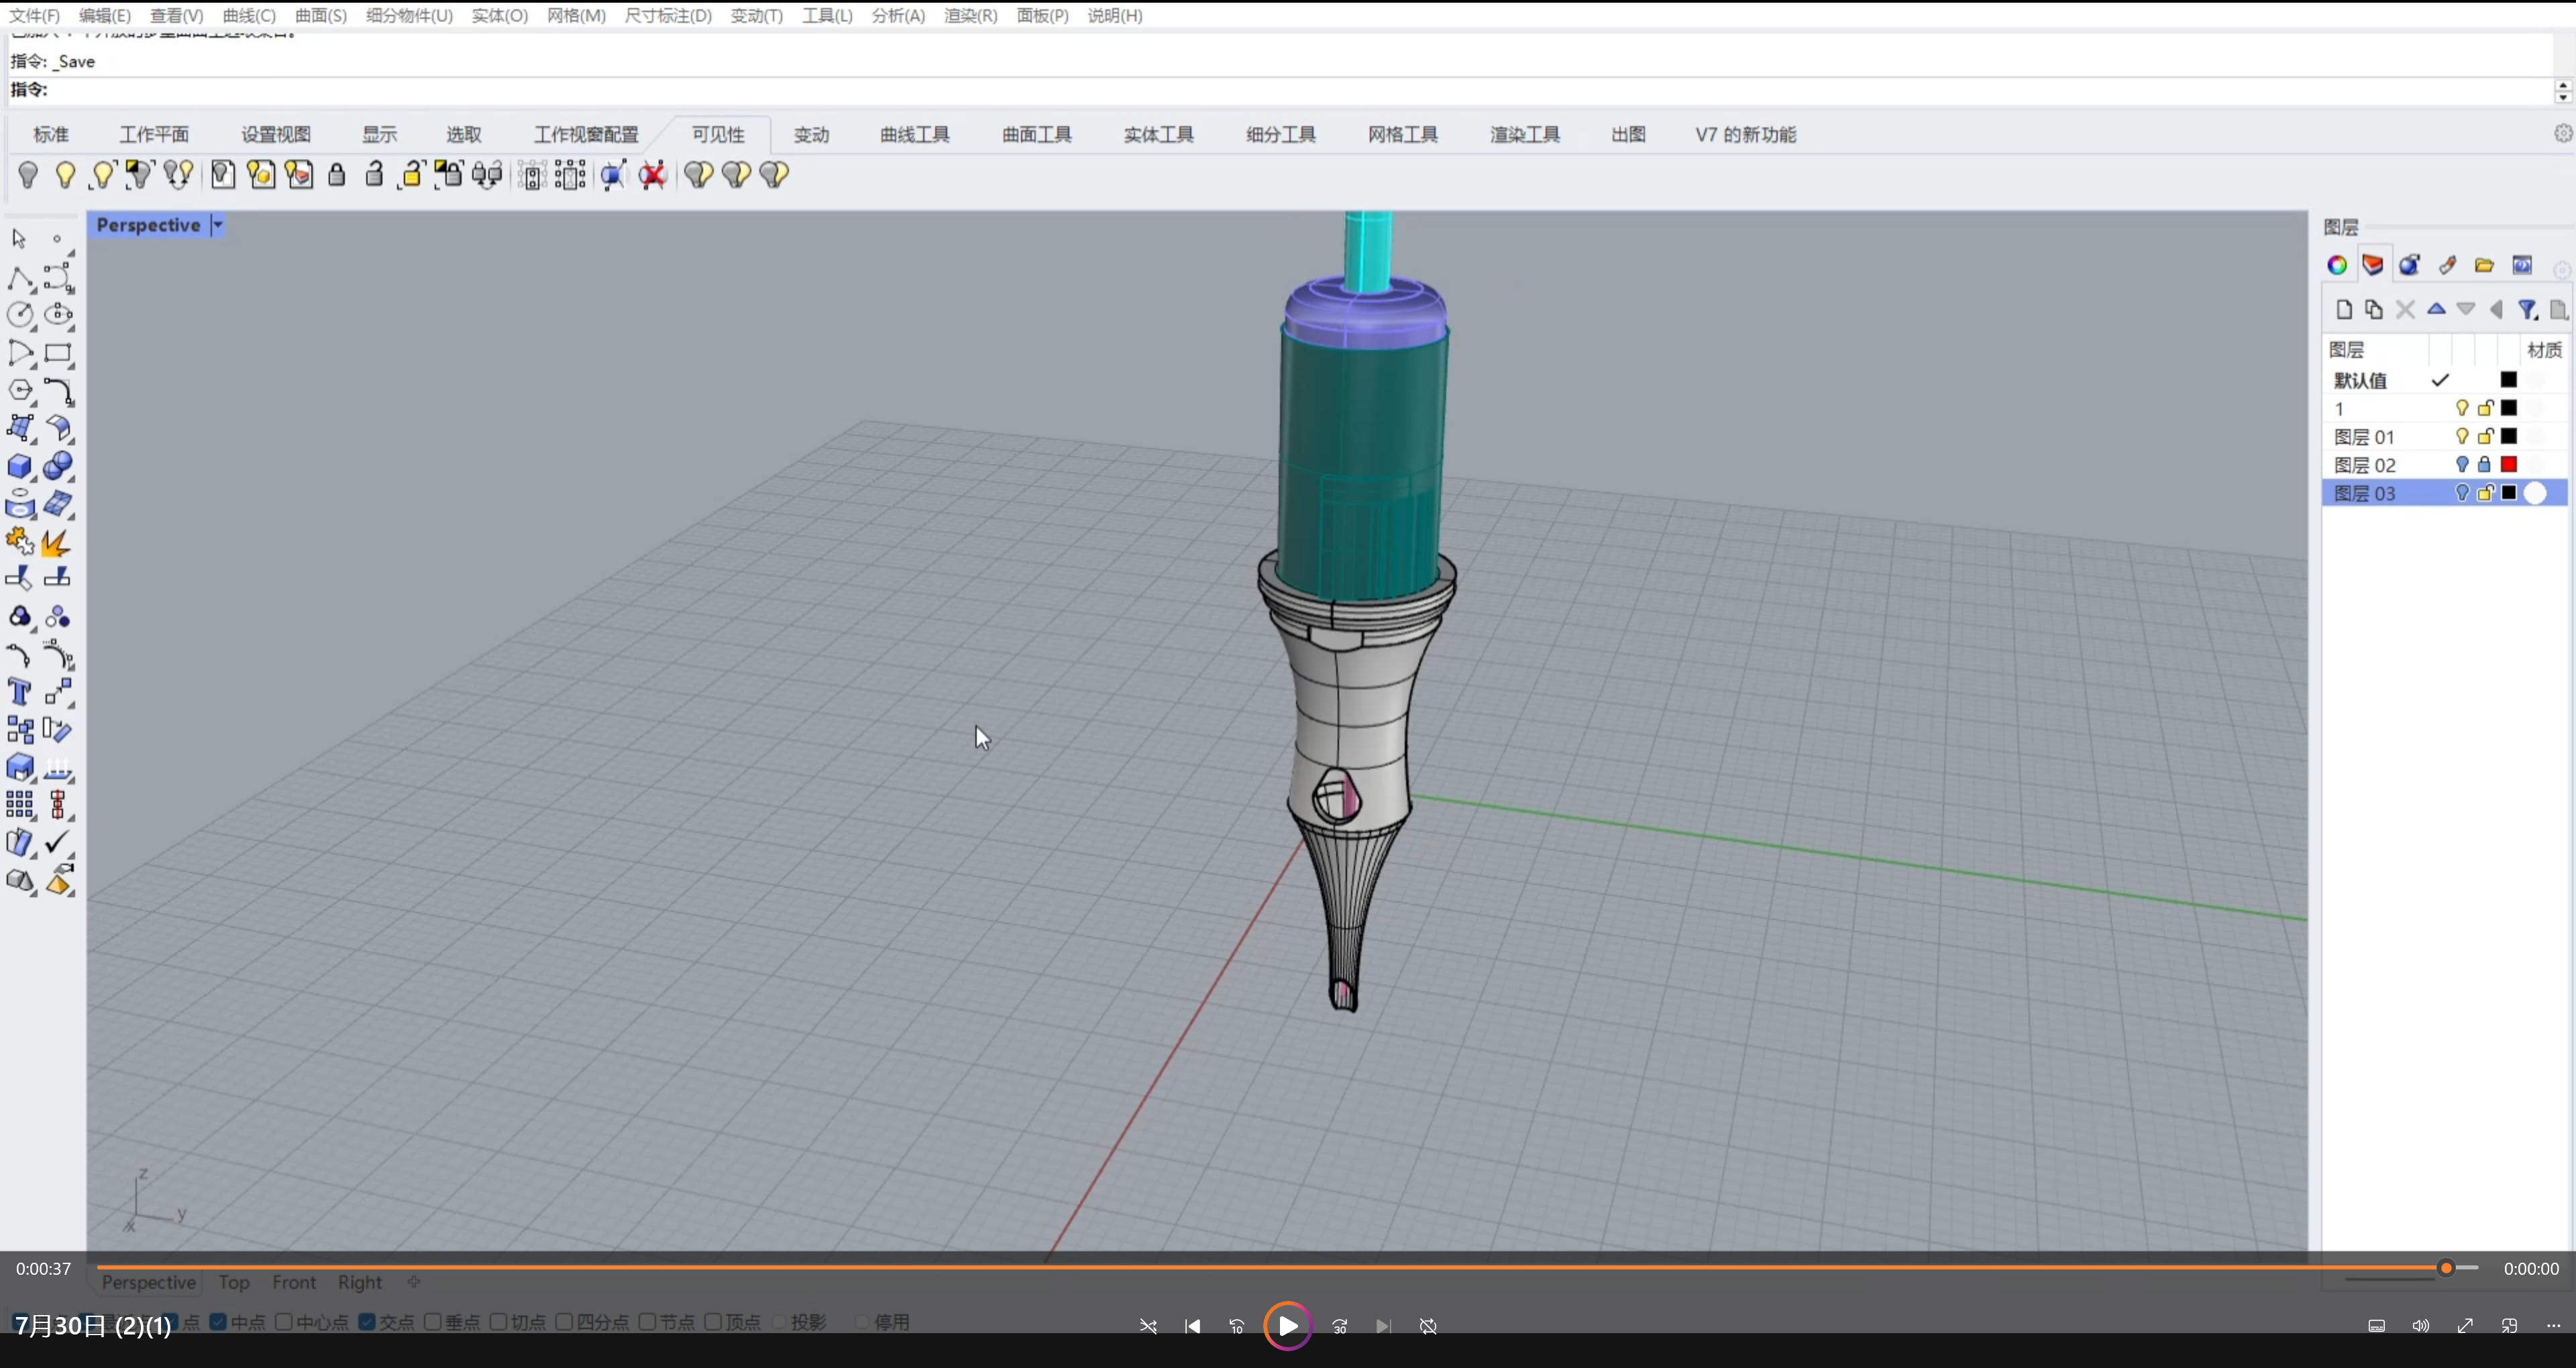
Task: Select the Rectangle tool
Action: (58, 353)
